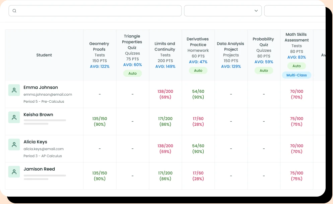Open the dropdown with chevron arrow

click(223, 11)
